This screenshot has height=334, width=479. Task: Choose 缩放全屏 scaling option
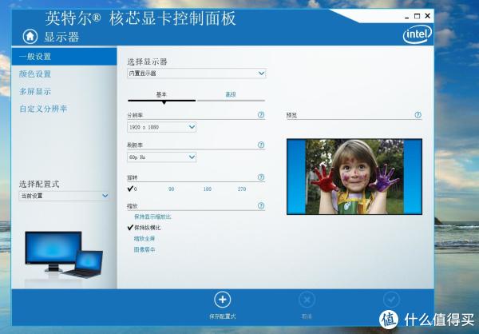(x=144, y=239)
